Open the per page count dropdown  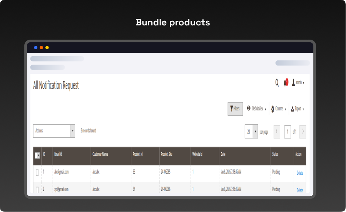255,132
